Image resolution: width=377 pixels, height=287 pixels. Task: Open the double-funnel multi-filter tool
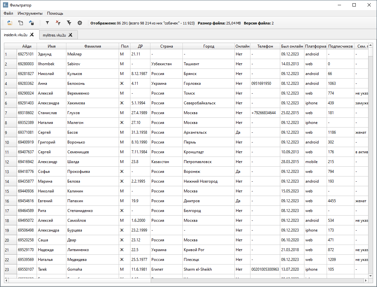69,23
